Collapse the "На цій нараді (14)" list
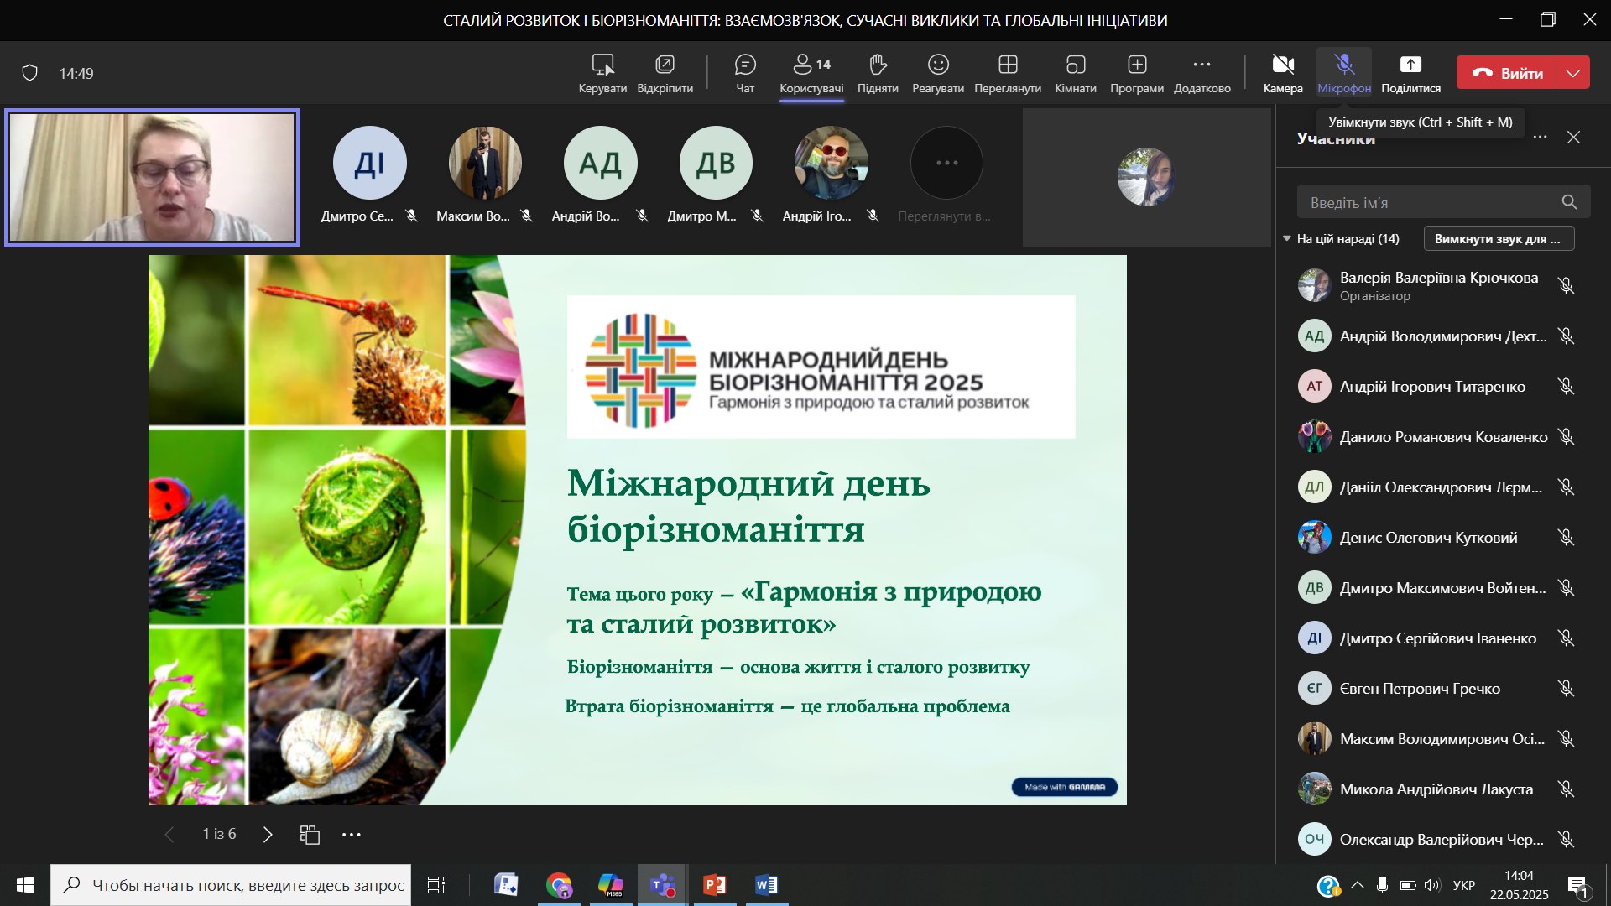 [1287, 239]
